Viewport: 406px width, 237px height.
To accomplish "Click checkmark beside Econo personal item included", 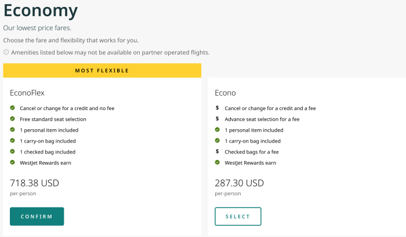I will click(x=217, y=130).
